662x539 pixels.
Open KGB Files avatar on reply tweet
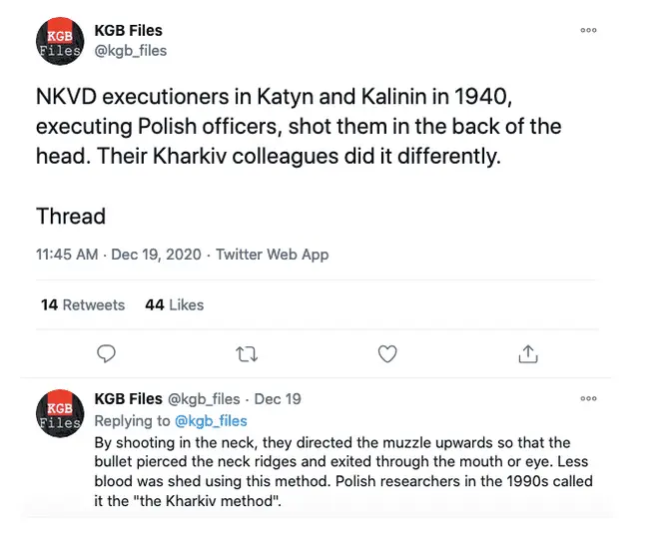60,410
